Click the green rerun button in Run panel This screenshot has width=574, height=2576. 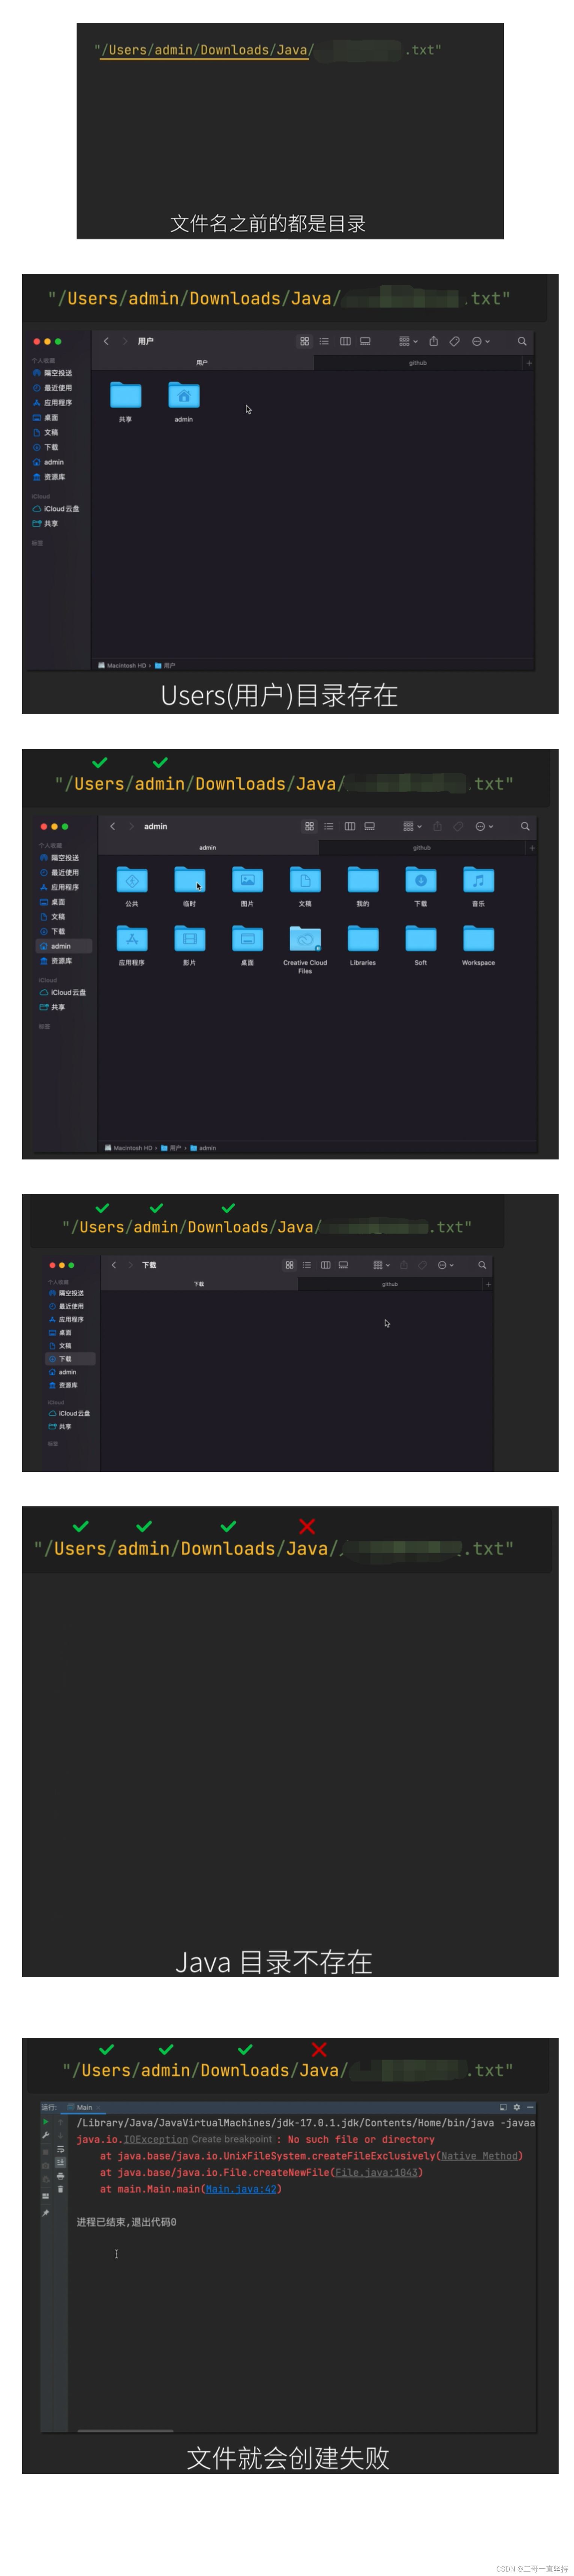[x=45, y=2122]
